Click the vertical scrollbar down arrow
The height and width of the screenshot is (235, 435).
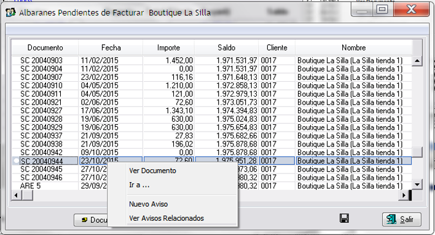[x=417, y=185]
